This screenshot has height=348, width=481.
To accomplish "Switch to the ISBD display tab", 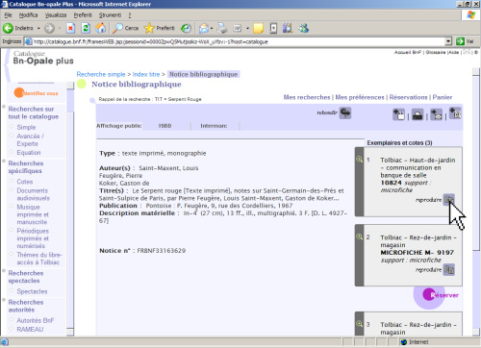I will click(165, 126).
